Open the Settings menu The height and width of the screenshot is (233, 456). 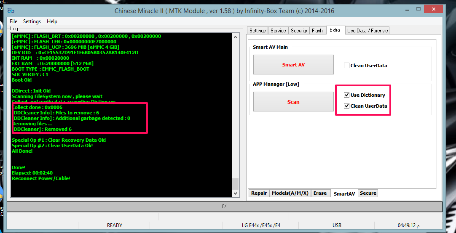(32, 21)
